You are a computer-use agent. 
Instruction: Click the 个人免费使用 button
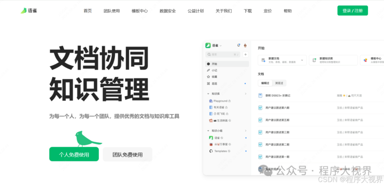click(x=74, y=154)
